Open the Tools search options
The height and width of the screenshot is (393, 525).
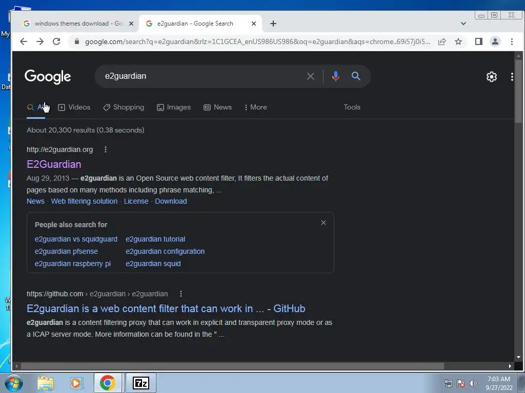point(352,107)
